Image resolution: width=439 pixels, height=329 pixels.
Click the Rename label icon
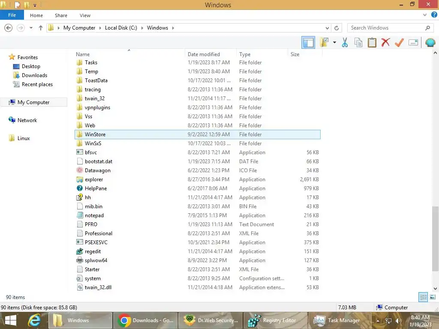[x=413, y=42]
